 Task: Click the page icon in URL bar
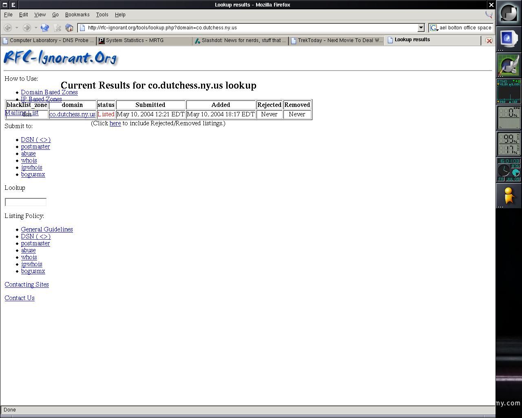tap(82, 28)
